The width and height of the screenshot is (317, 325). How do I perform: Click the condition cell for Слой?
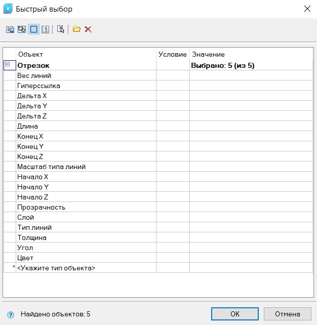(x=173, y=217)
